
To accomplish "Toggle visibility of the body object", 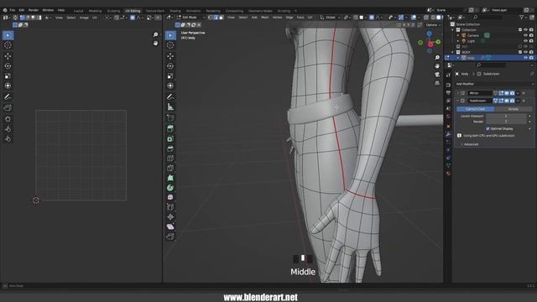I will coord(526,58).
